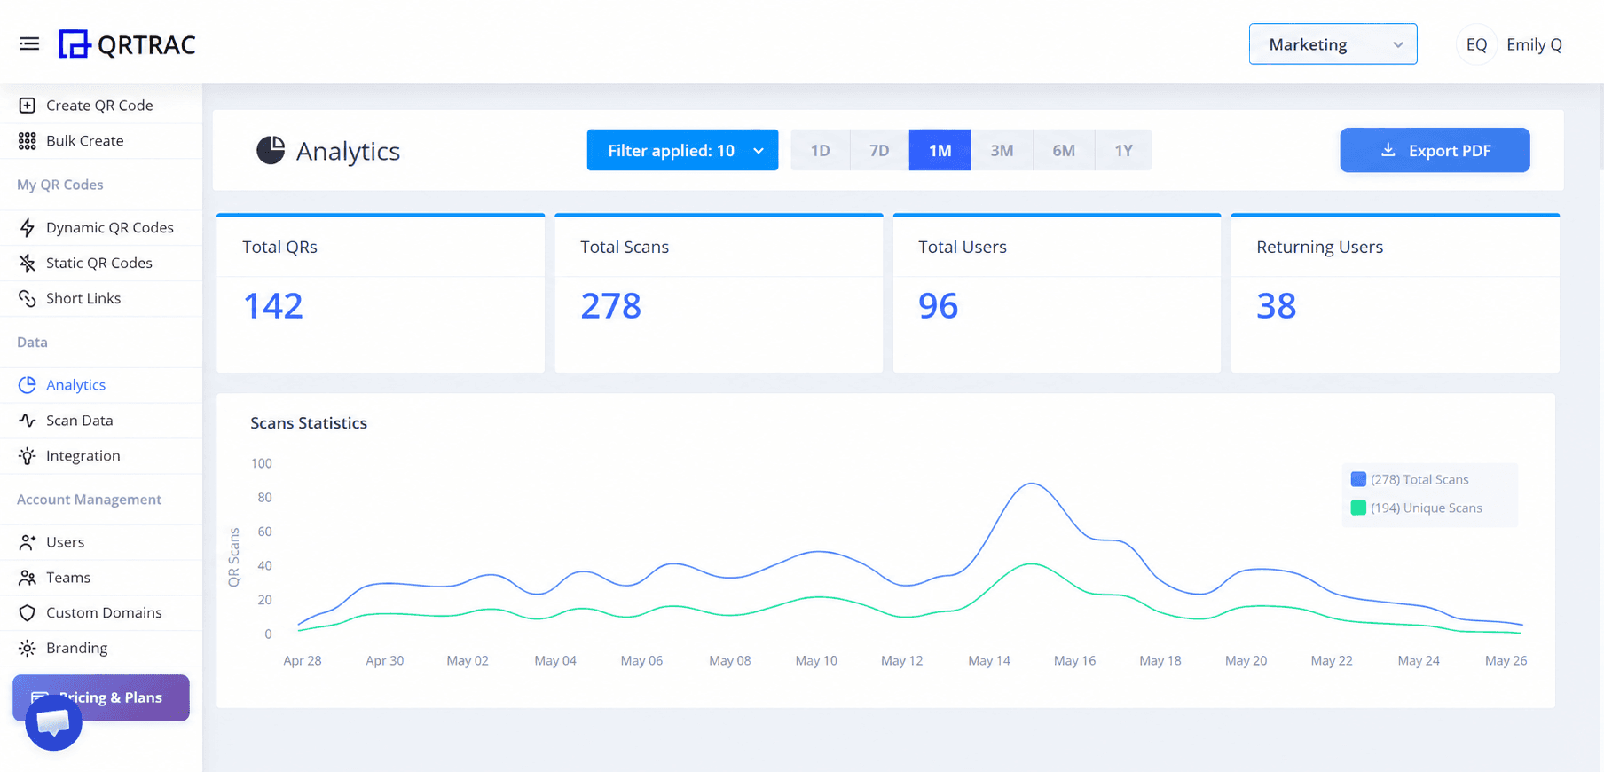Viewport: 1604px width, 772px height.
Task: Click the Scans Statistics chart title
Action: pyautogui.click(x=309, y=423)
